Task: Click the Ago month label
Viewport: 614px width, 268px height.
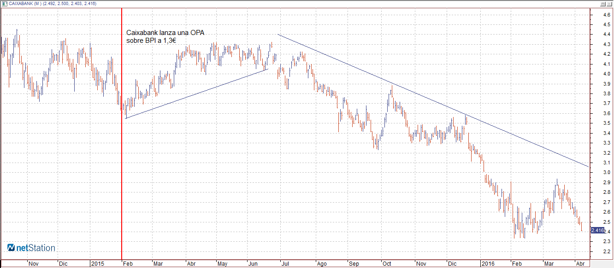Action: coord(322,264)
